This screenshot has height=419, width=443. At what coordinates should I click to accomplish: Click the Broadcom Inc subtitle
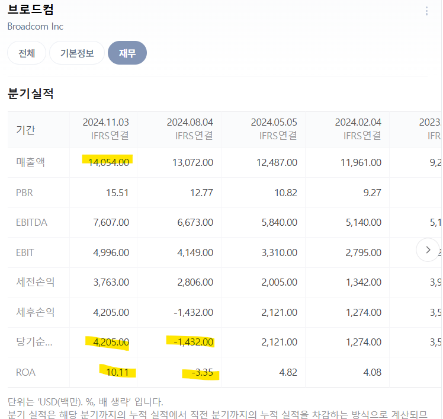tap(36, 26)
